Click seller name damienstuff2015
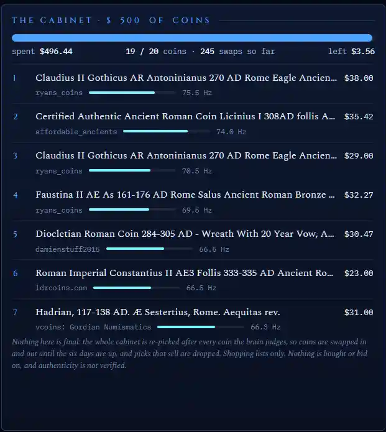The width and height of the screenshot is (386, 432). (68, 249)
